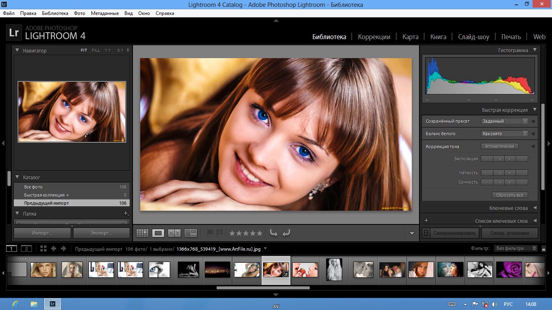Flag the photo as picked
The width and height of the screenshot is (552, 310).
tap(210, 233)
